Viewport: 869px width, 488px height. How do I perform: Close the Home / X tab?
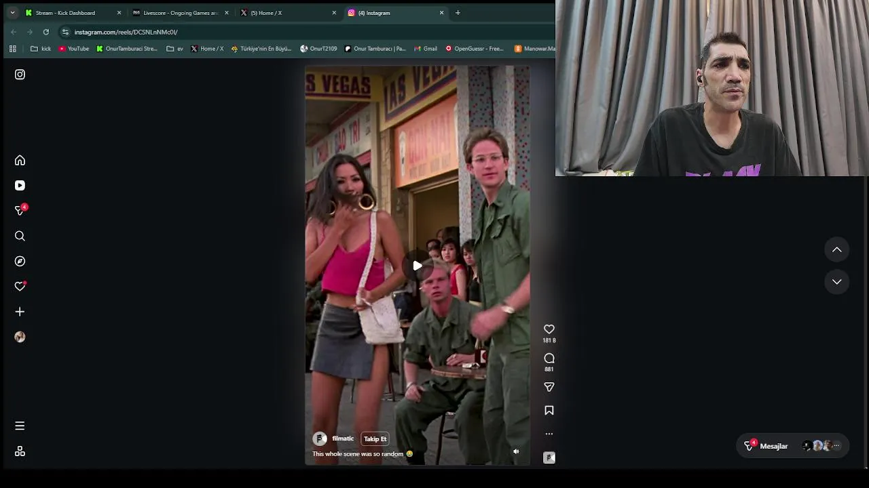334,13
